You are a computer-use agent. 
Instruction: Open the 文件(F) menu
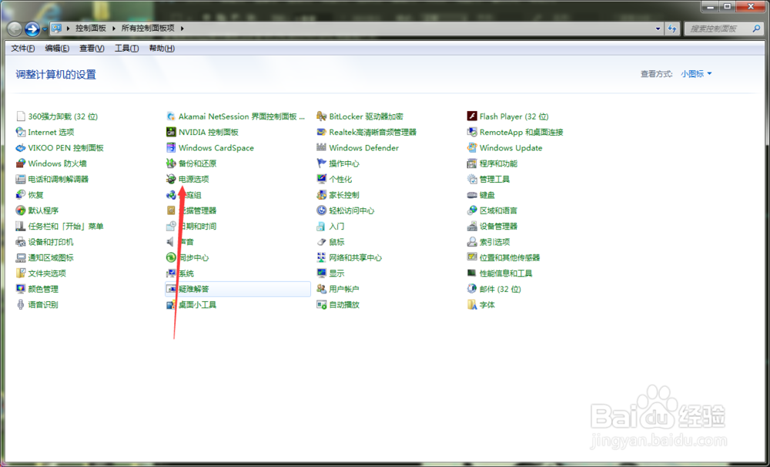tap(22, 49)
